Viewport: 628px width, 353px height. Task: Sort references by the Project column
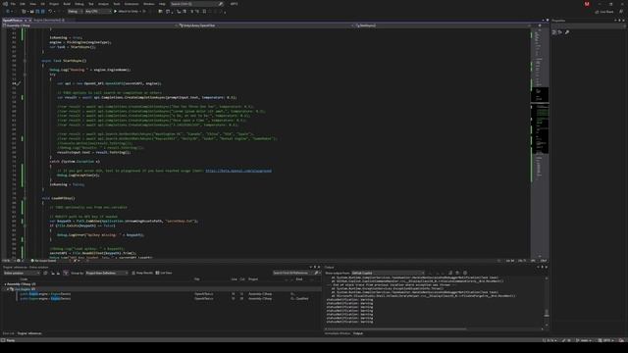(x=253, y=279)
